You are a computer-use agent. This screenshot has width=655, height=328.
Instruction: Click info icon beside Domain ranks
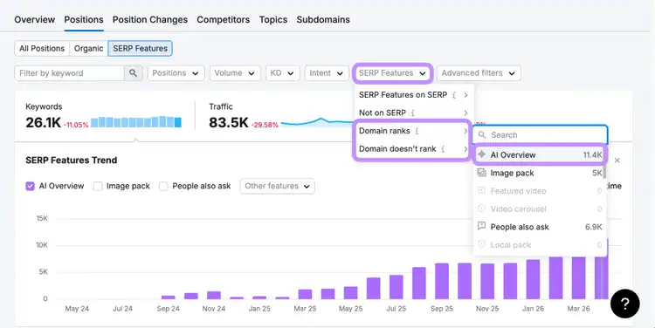[417, 131]
